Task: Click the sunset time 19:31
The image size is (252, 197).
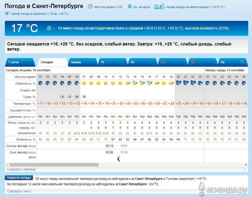Action: [124, 146]
